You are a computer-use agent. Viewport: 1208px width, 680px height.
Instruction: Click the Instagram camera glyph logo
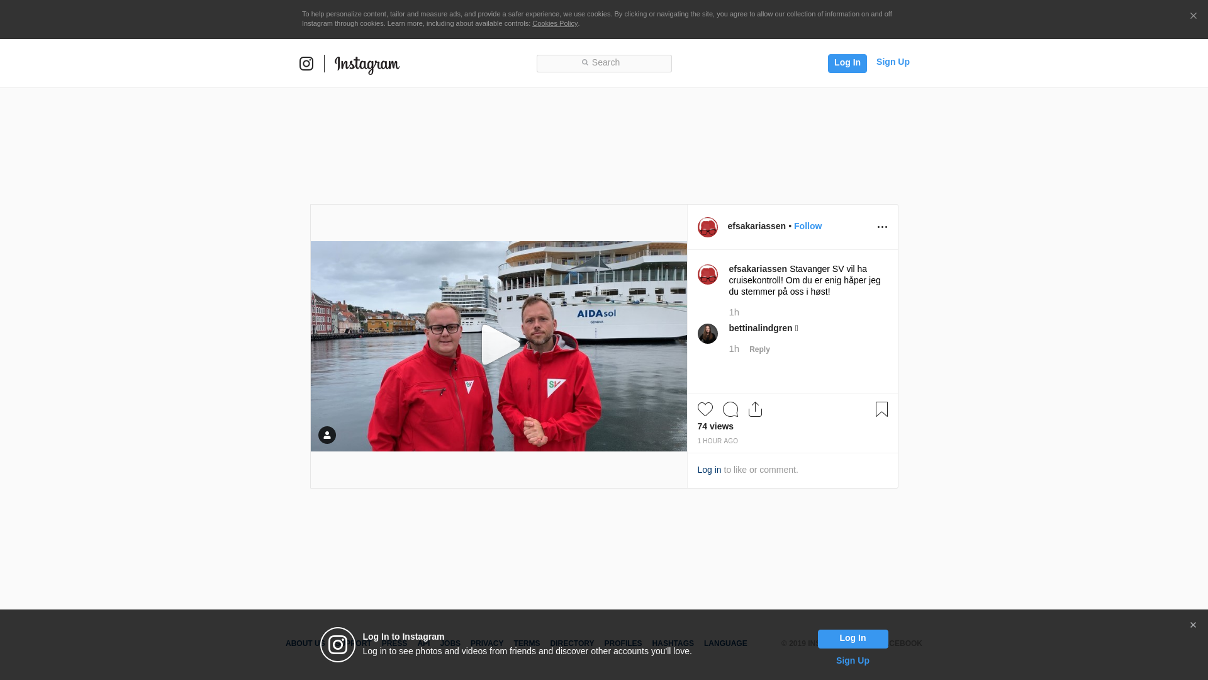pos(306,64)
